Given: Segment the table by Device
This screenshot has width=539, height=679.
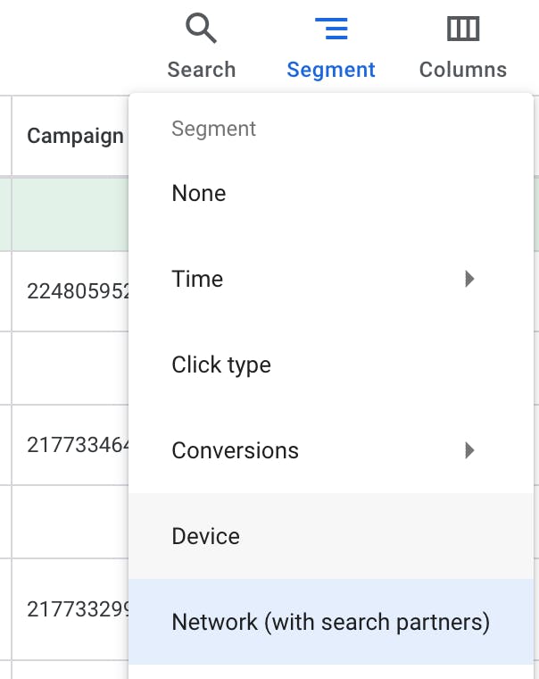Looking at the screenshot, I should click(x=206, y=537).
